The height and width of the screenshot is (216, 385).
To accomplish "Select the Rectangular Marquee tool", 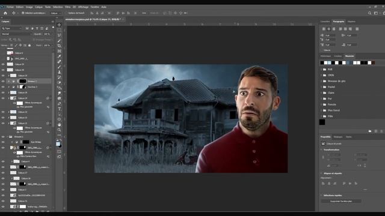I will (x=59, y=30).
